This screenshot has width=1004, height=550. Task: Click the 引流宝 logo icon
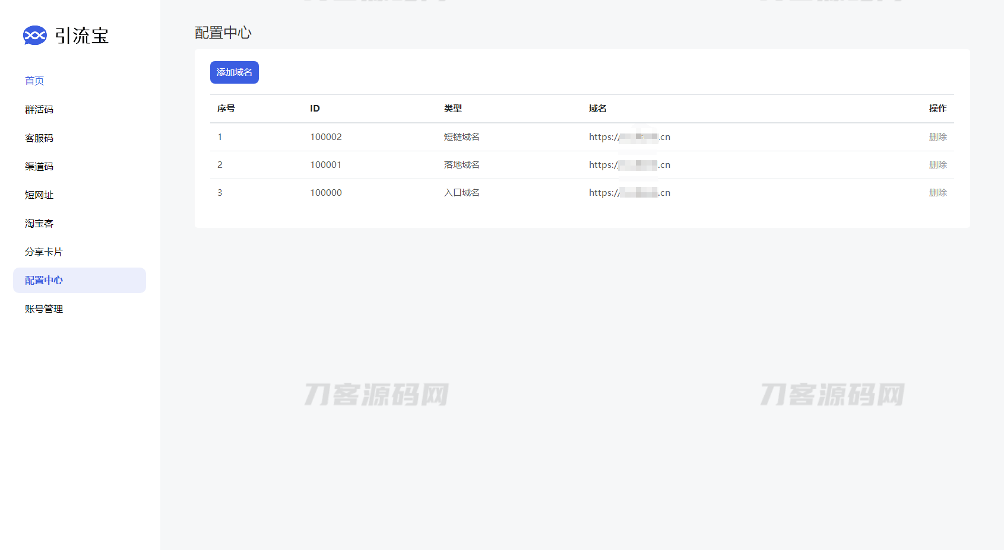(34, 36)
